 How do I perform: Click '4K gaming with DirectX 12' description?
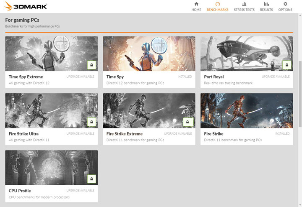point(29,83)
